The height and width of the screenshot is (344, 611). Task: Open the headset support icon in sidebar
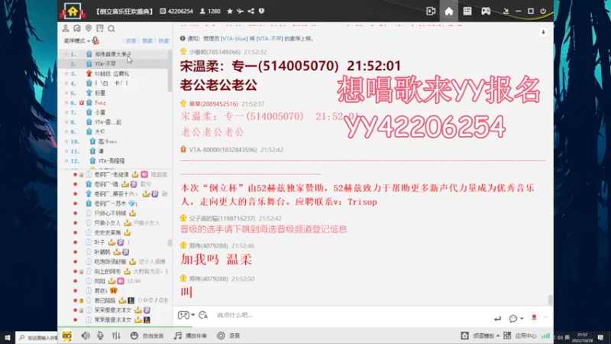click(77, 28)
